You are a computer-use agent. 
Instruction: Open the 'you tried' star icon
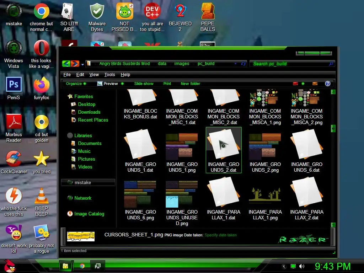pos(41,162)
